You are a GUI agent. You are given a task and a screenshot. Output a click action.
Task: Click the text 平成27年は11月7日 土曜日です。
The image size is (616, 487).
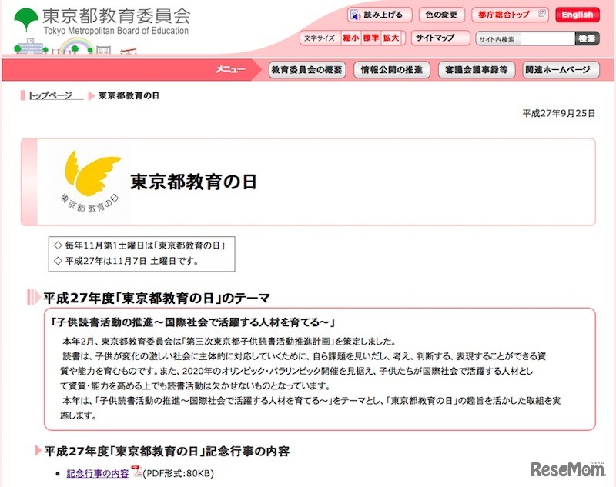(132, 261)
